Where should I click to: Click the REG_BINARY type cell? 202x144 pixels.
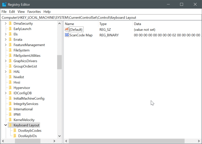[x=109, y=35]
